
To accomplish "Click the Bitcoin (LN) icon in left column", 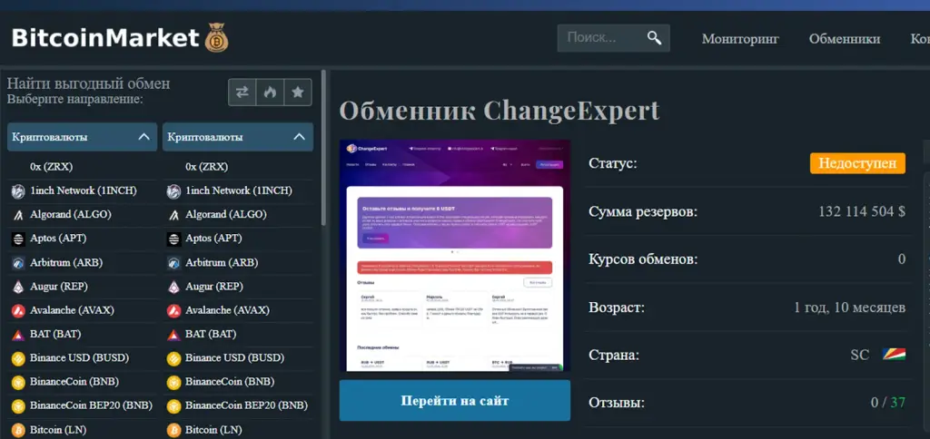I will (18, 430).
